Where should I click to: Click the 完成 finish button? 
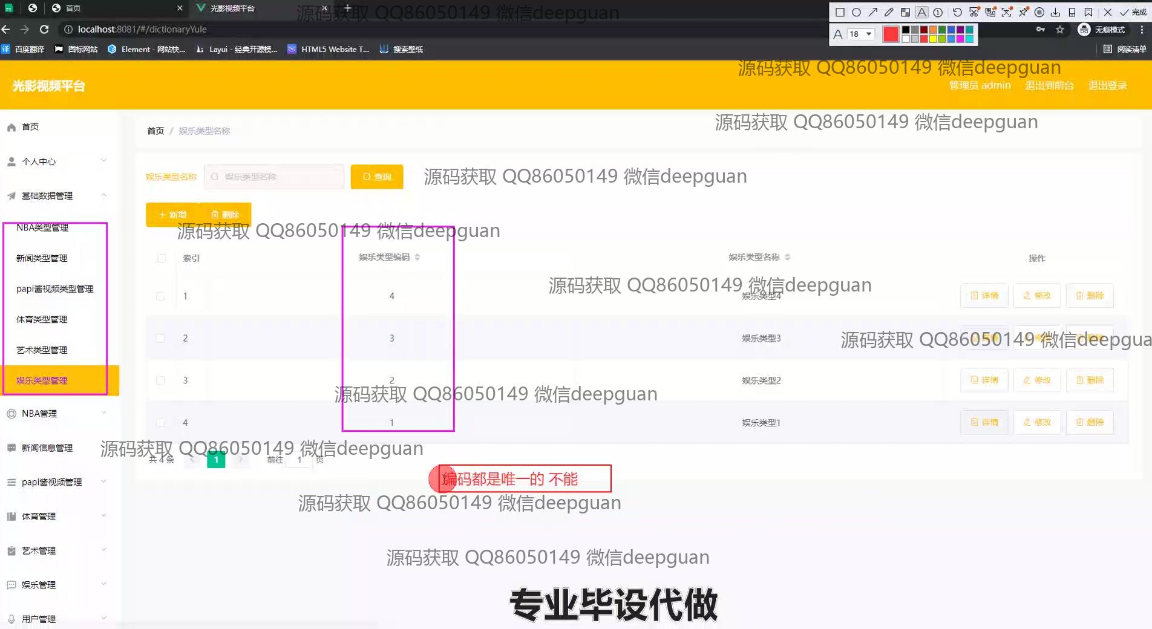point(1133,12)
